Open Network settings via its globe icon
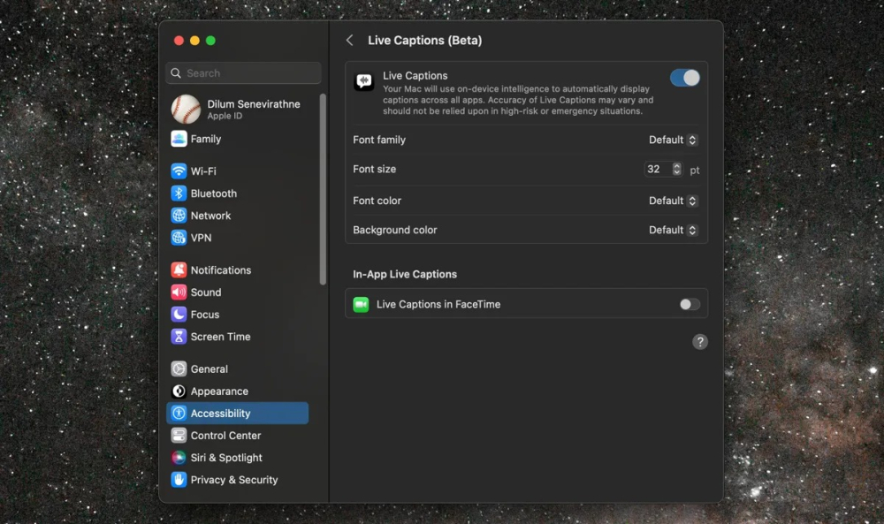 coord(179,215)
